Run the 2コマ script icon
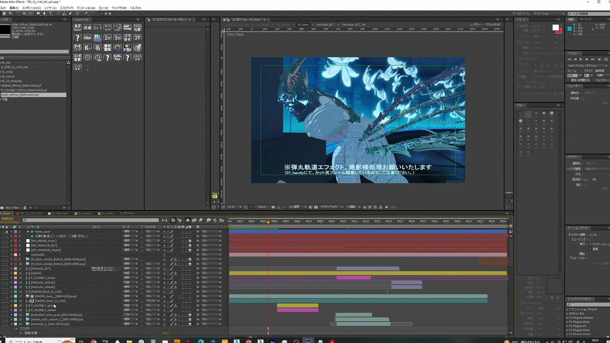Image resolution: width=610 pixels, height=343 pixels. click(108, 38)
